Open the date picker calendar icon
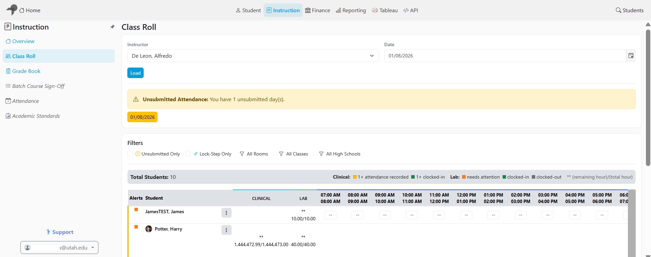The width and height of the screenshot is (651, 257). (631, 56)
